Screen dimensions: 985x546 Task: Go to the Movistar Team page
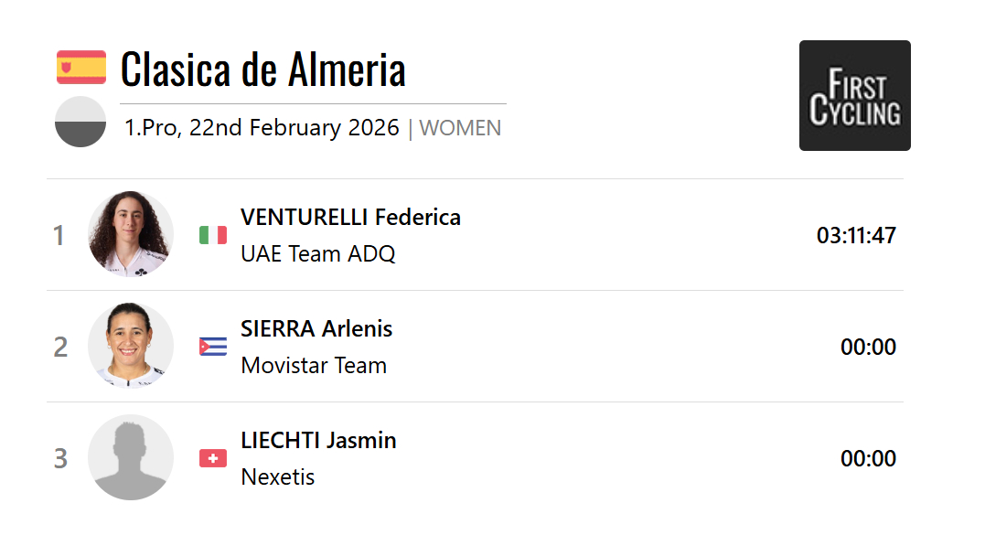[314, 365]
